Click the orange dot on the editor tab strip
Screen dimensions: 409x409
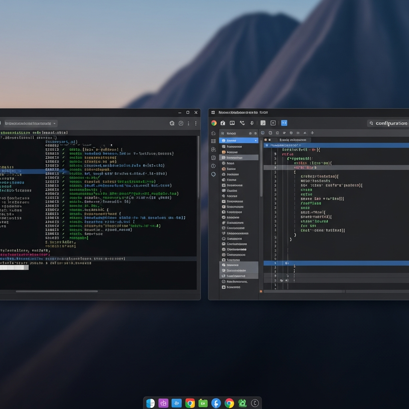point(266,140)
